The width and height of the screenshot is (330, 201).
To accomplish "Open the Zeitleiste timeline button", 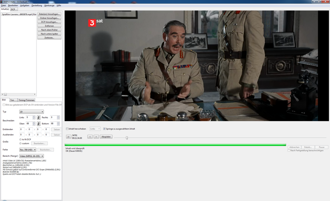I will coord(49,38).
